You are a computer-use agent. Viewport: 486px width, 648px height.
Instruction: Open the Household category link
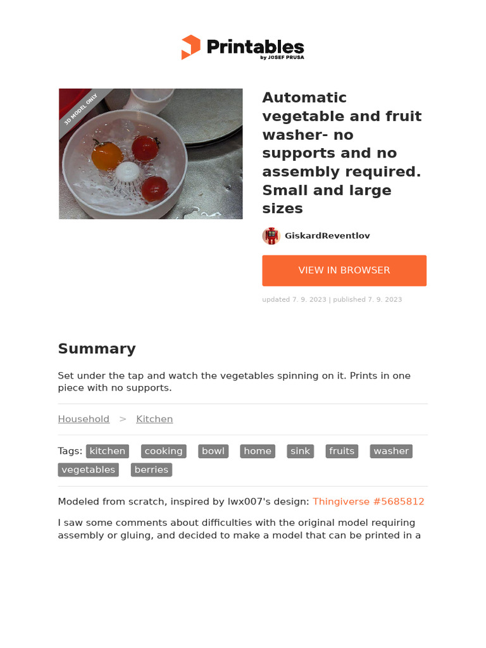(x=84, y=419)
